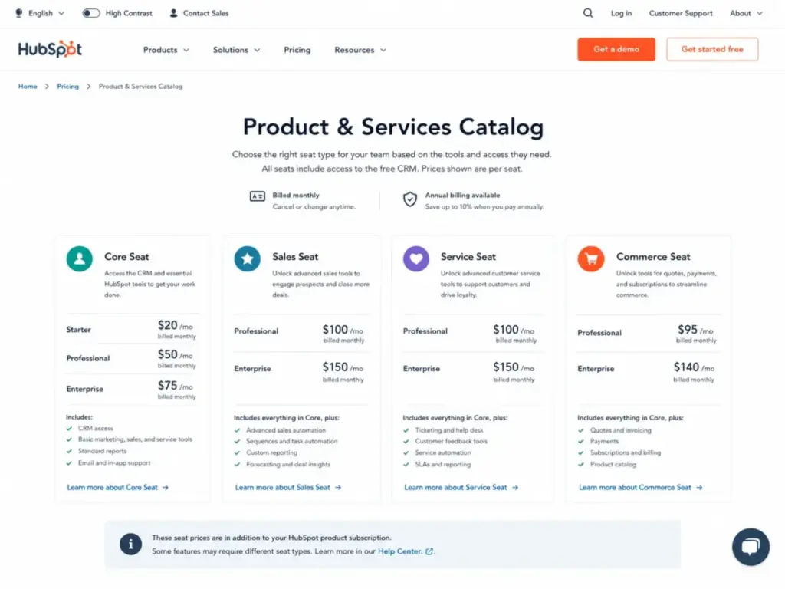Click the Commerce Seat cart icon
The width and height of the screenshot is (785, 589).
[591, 259]
